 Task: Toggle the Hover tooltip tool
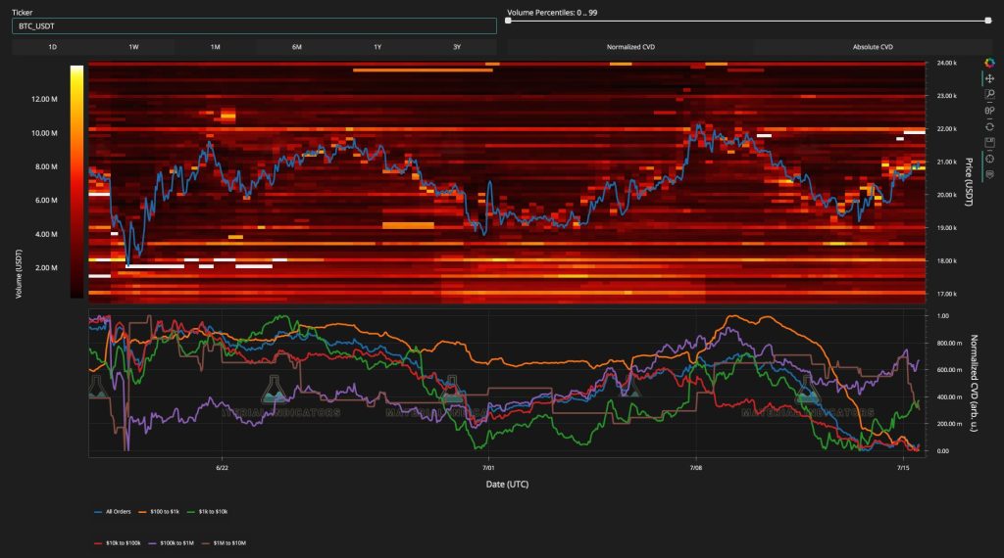[x=989, y=173]
